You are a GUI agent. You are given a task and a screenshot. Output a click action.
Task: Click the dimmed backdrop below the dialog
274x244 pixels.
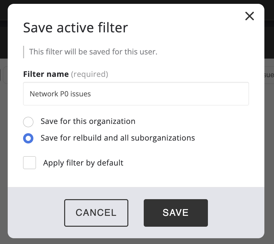coord(137,241)
